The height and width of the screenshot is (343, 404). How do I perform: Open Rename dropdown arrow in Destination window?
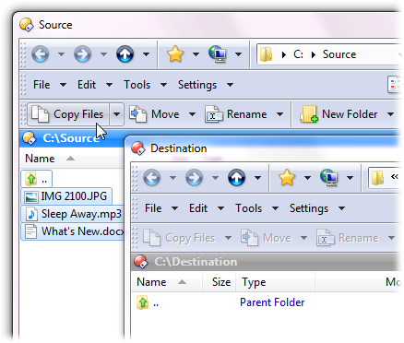point(391,238)
